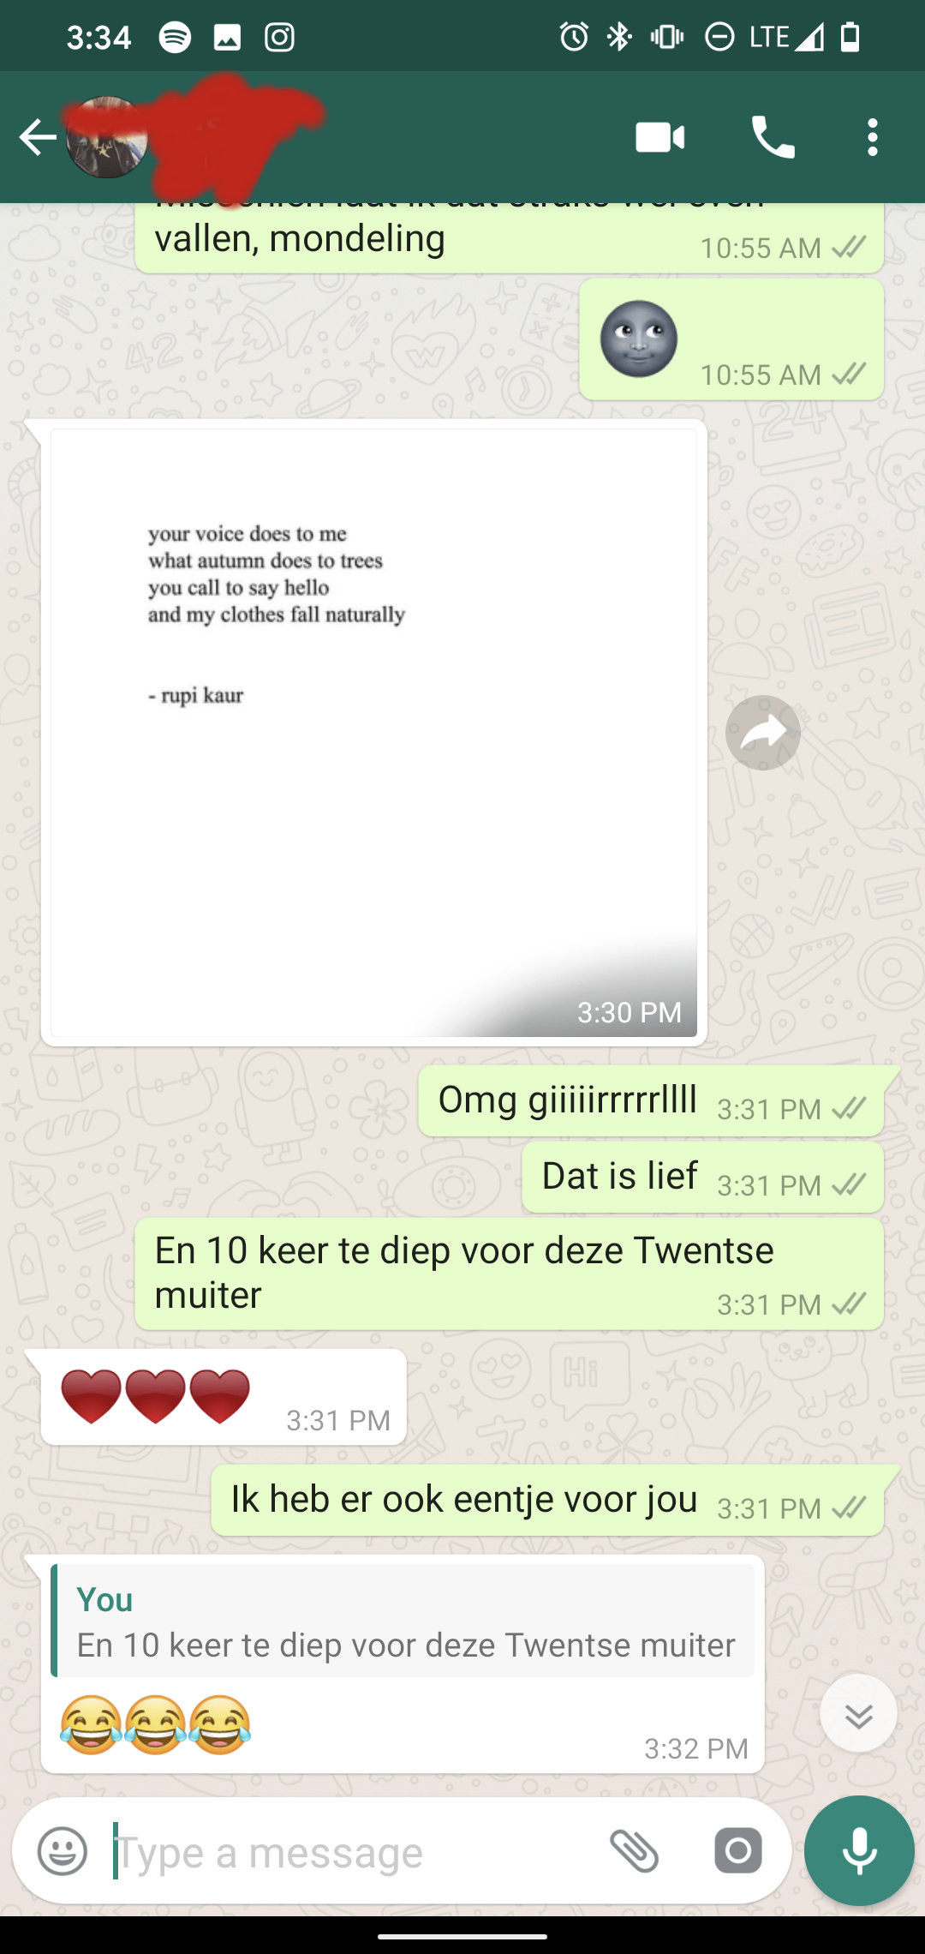Screen dimensions: 925x1954
Task: Open the three-dot more options menu
Action: pyautogui.click(x=872, y=137)
